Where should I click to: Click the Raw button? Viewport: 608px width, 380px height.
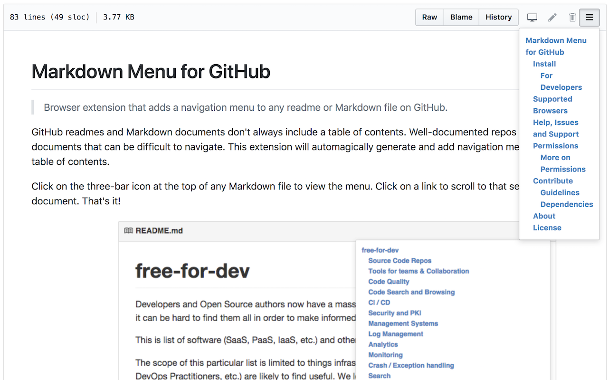[x=429, y=17]
